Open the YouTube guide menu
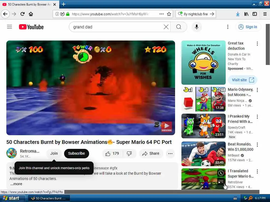 point(9,27)
